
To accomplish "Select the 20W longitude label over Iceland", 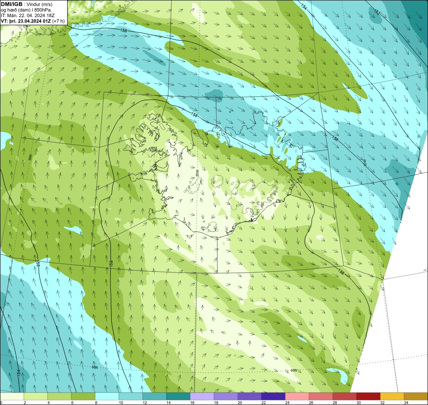I will [x=197, y=173].
